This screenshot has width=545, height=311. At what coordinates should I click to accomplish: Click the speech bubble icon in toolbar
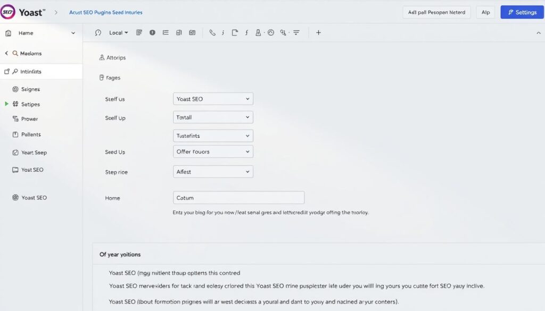point(98,32)
